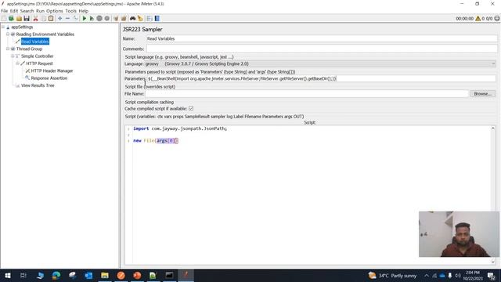
Task: Open the Help toolbar icon
Action: pyautogui.click(x=157, y=19)
